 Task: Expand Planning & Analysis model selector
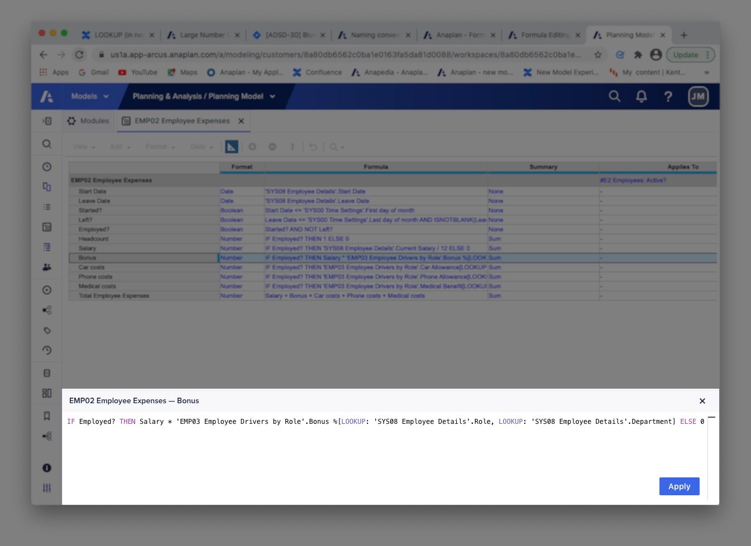(x=204, y=96)
